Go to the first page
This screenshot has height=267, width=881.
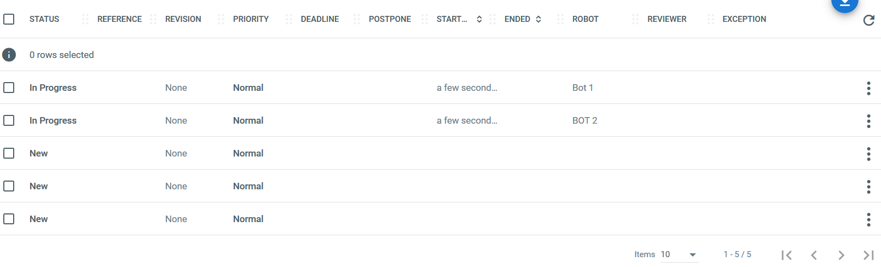click(786, 255)
